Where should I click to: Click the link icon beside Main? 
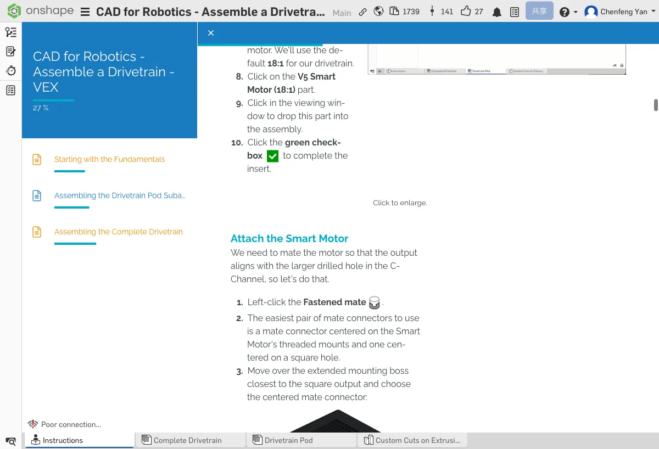click(362, 12)
